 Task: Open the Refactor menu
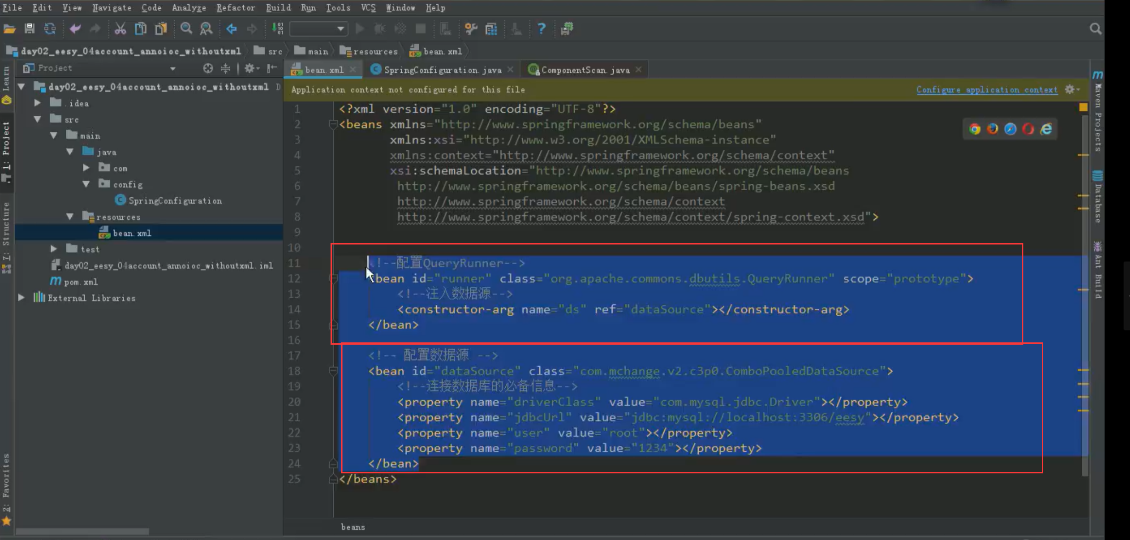235,8
